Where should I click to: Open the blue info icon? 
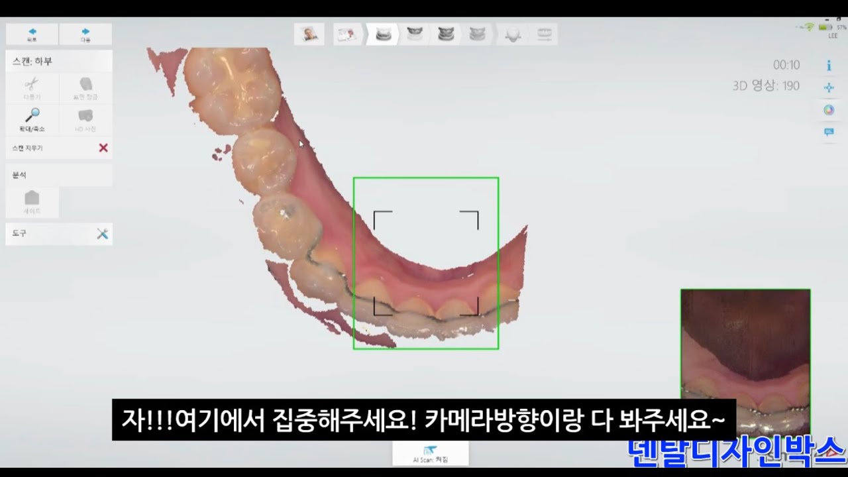(829, 66)
